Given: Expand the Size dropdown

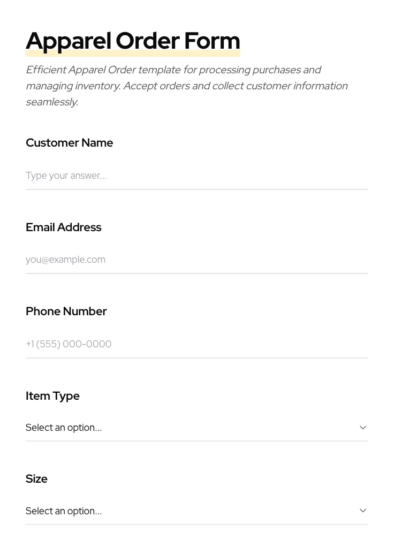Looking at the screenshot, I should pos(196,511).
